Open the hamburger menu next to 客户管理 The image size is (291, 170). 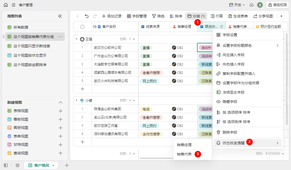click(14, 5)
